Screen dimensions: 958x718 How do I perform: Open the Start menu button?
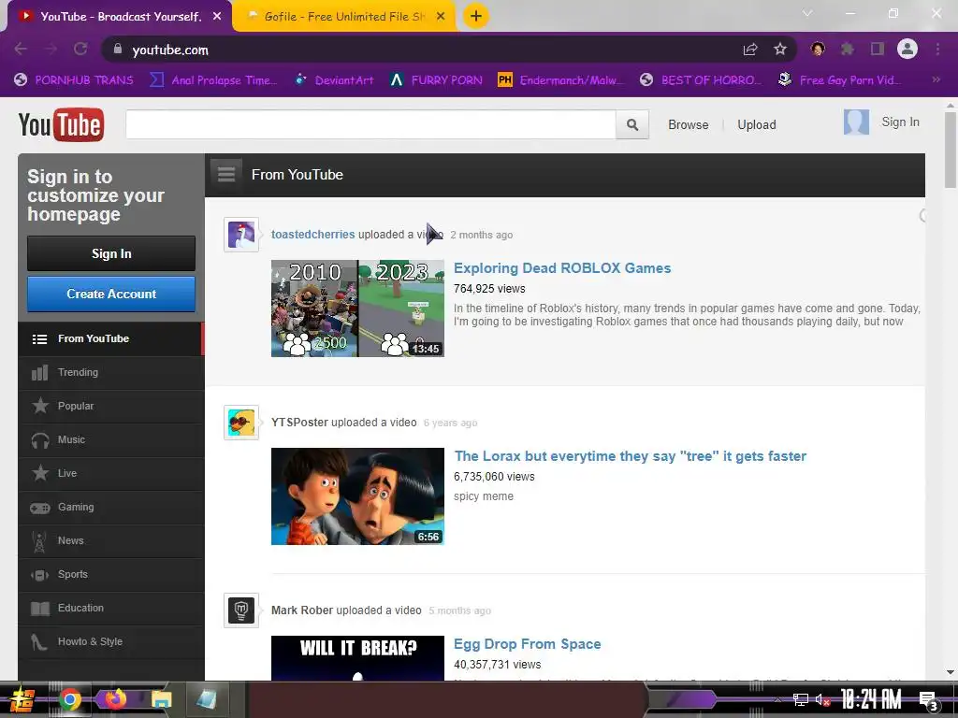[22, 699]
